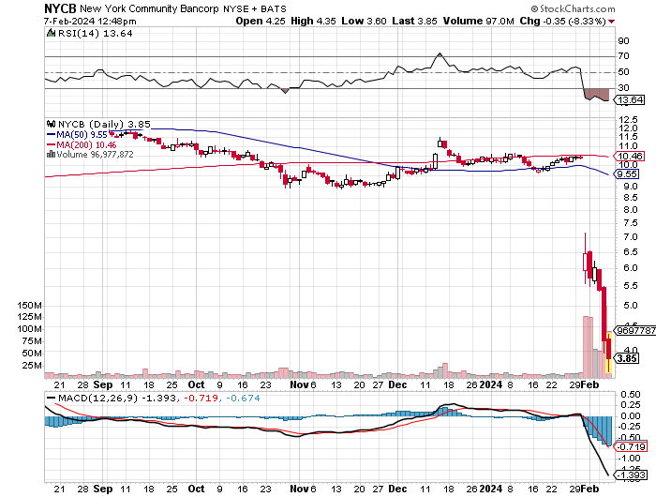
Task: Click the 'MA(200) 10.46' legend text
Action: [86, 144]
